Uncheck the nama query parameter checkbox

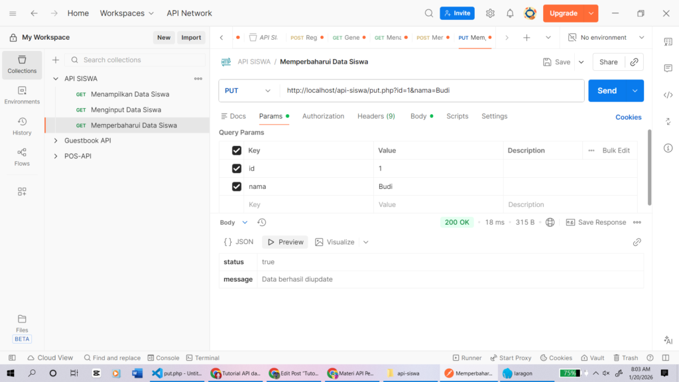point(237,186)
